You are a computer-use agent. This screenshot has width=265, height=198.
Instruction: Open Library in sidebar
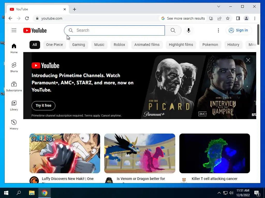(14, 106)
